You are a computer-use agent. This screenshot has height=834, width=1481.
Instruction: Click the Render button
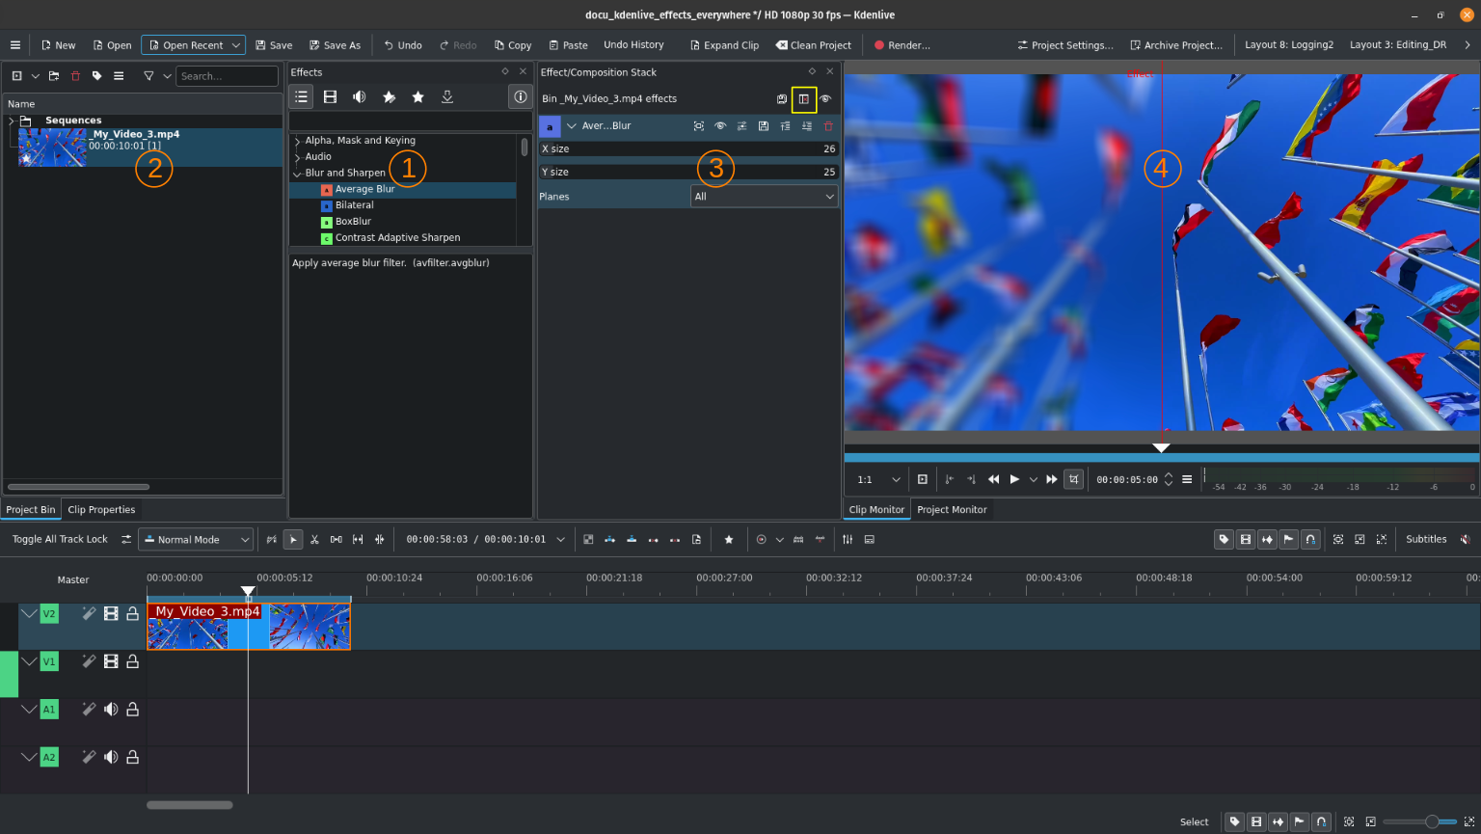point(902,45)
